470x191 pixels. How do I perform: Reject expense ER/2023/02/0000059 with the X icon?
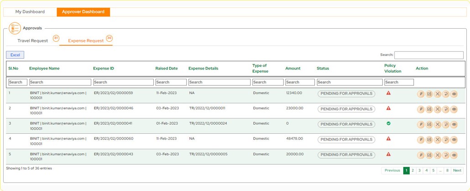pyautogui.click(x=437, y=94)
